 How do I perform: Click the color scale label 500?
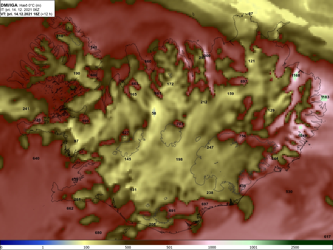coord(128,247)
